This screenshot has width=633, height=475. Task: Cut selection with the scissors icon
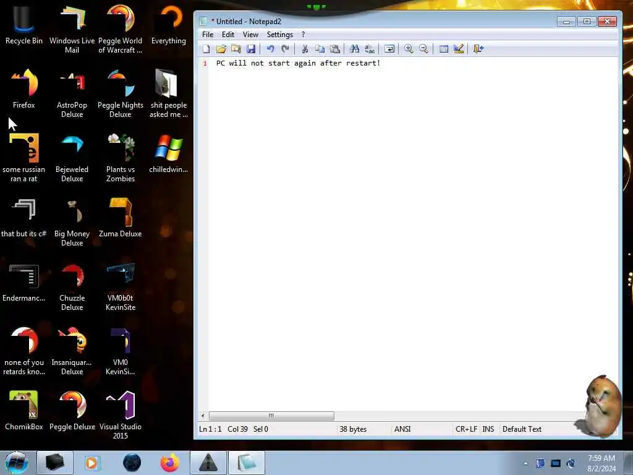(x=305, y=49)
